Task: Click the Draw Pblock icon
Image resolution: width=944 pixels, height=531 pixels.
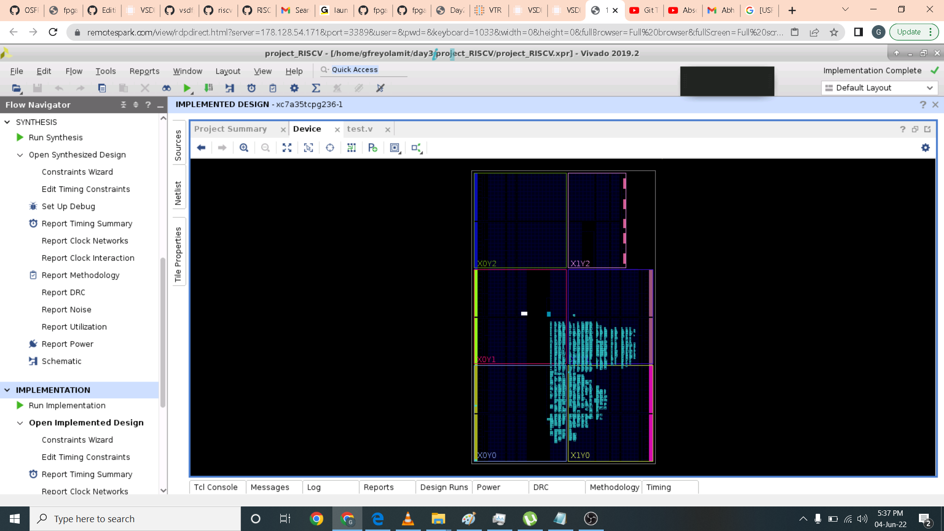Action: [x=373, y=148]
